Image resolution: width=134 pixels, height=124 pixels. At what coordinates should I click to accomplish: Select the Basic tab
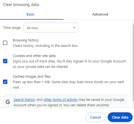coord(31,14)
